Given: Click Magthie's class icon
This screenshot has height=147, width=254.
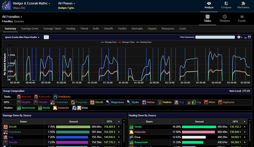Looking at the screenshot, I should [x=19, y=102].
